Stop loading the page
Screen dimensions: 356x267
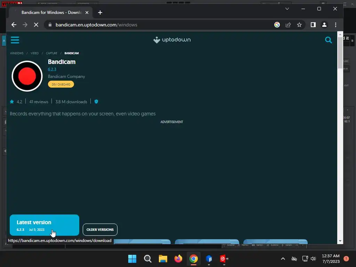pyautogui.click(x=36, y=25)
